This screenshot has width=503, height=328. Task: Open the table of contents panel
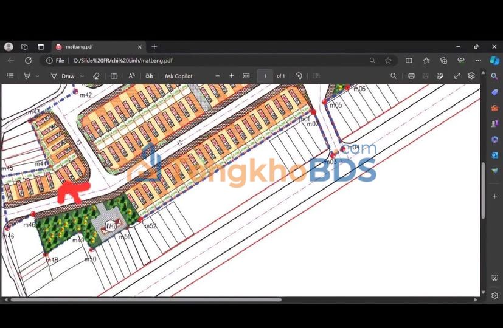click(x=10, y=76)
